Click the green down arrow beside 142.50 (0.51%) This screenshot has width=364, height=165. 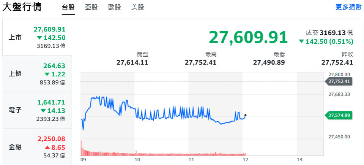click(301, 41)
